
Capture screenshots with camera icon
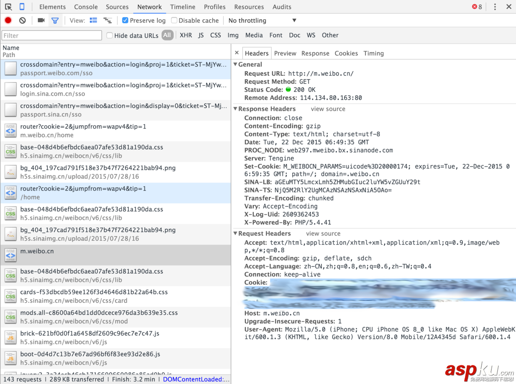tap(41, 20)
